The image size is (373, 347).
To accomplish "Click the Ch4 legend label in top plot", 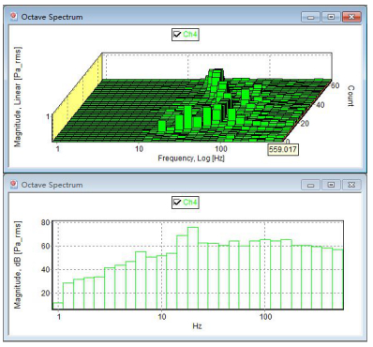I will [x=190, y=35].
